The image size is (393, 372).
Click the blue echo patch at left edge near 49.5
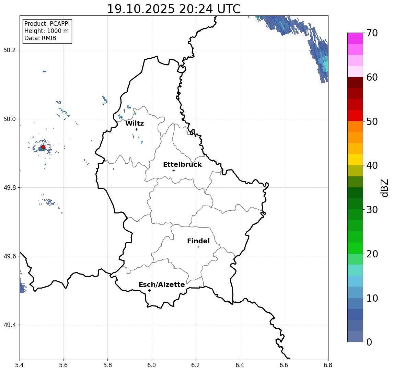23,286
